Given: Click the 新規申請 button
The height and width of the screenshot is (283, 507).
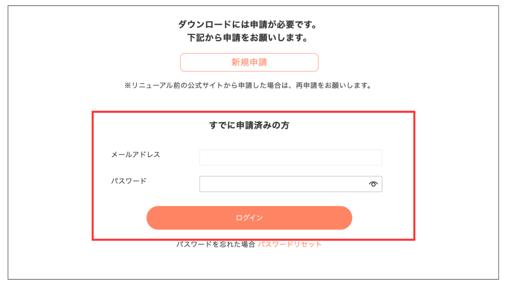Looking at the screenshot, I should (x=249, y=62).
